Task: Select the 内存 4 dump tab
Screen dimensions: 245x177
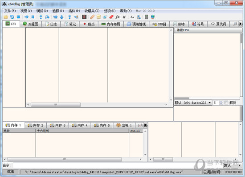Action: point(80,125)
